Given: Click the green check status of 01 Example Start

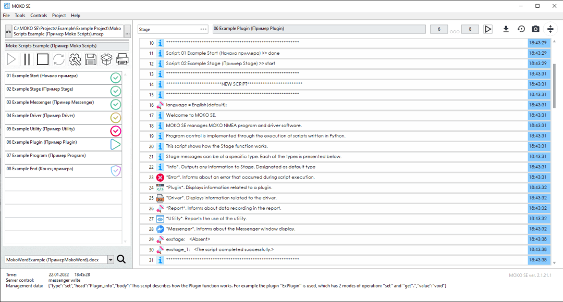Looking at the screenshot, I should (116, 78).
